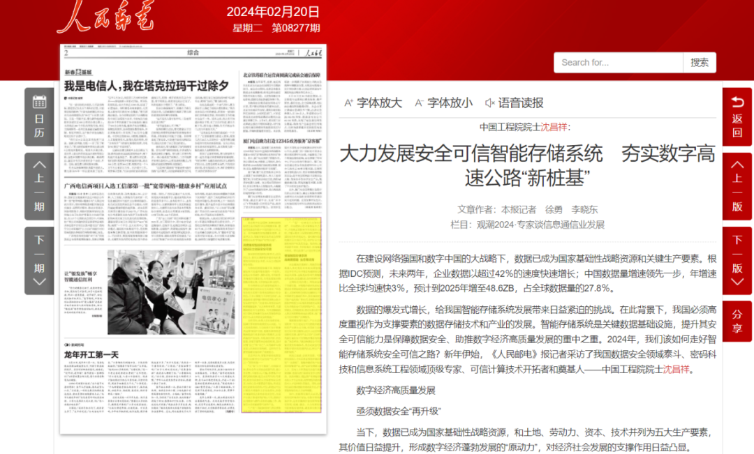Open article 龙年开工第一天 on the page
Viewport: 754px width, 454px height.
91,354
